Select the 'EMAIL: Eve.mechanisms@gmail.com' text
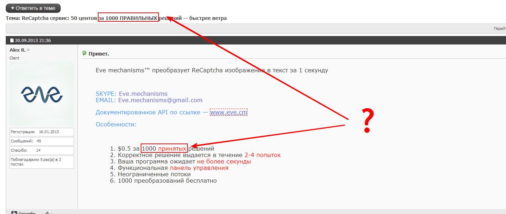This screenshot has height=214, width=506. pos(149,100)
